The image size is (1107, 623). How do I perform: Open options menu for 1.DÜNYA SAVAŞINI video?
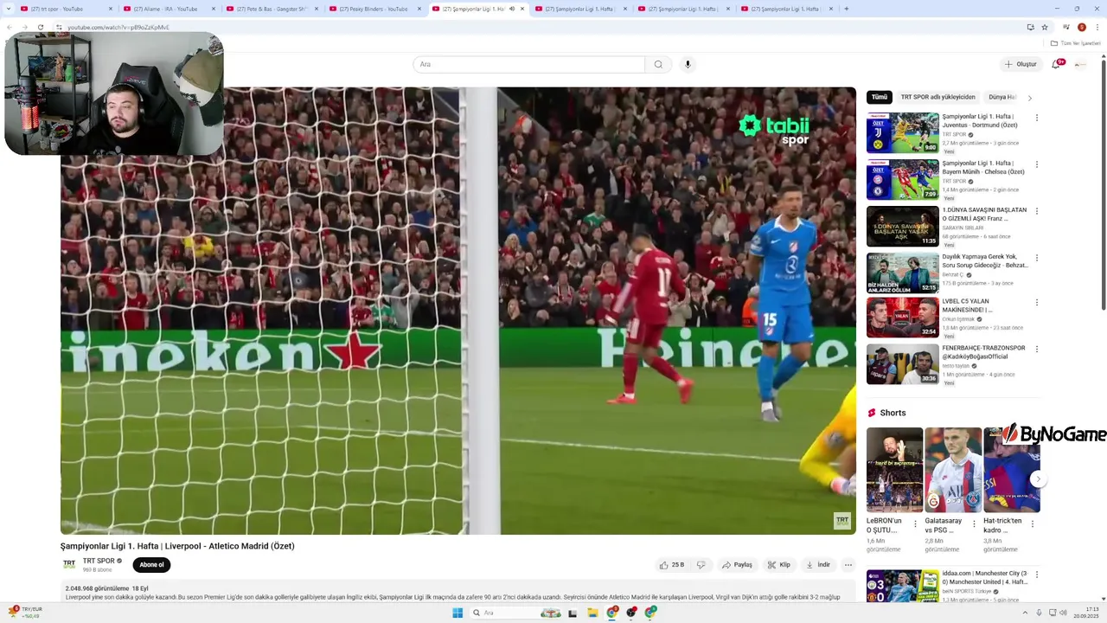[x=1037, y=211]
